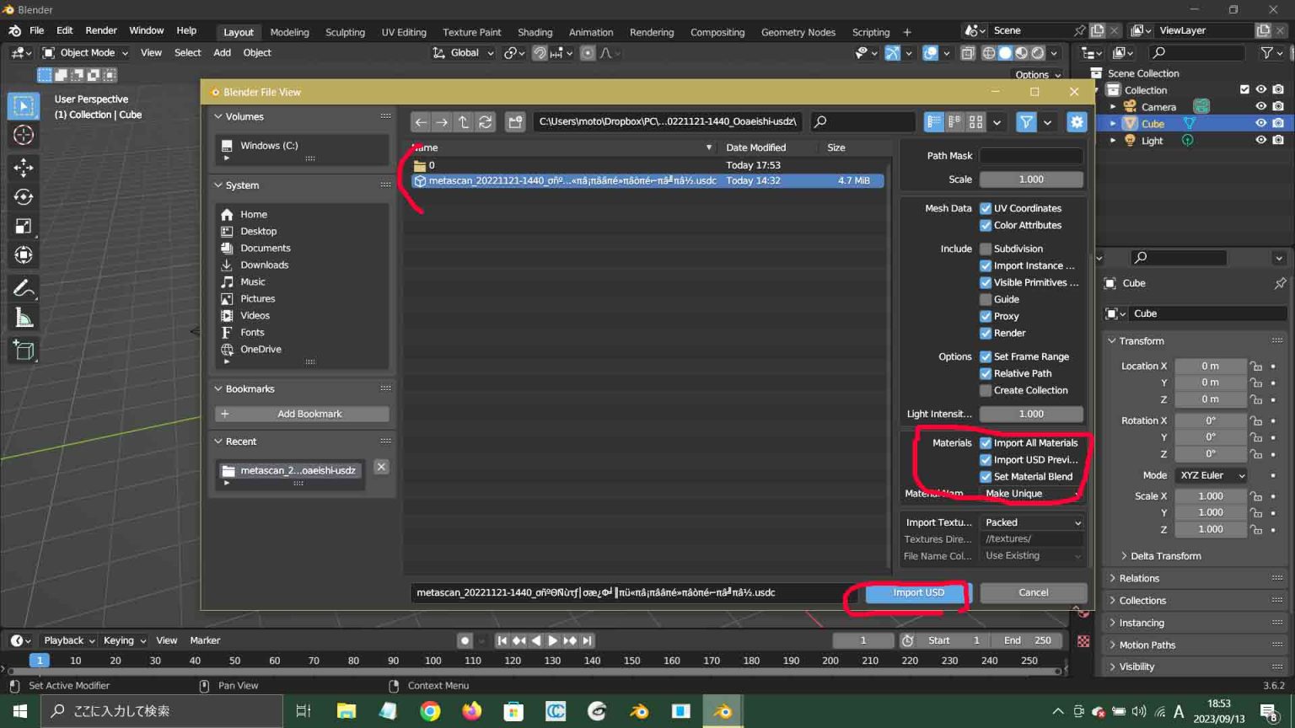Enable Subdivision under Include options
Viewport: 1295px width, 728px height.
click(x=986, y=249)
